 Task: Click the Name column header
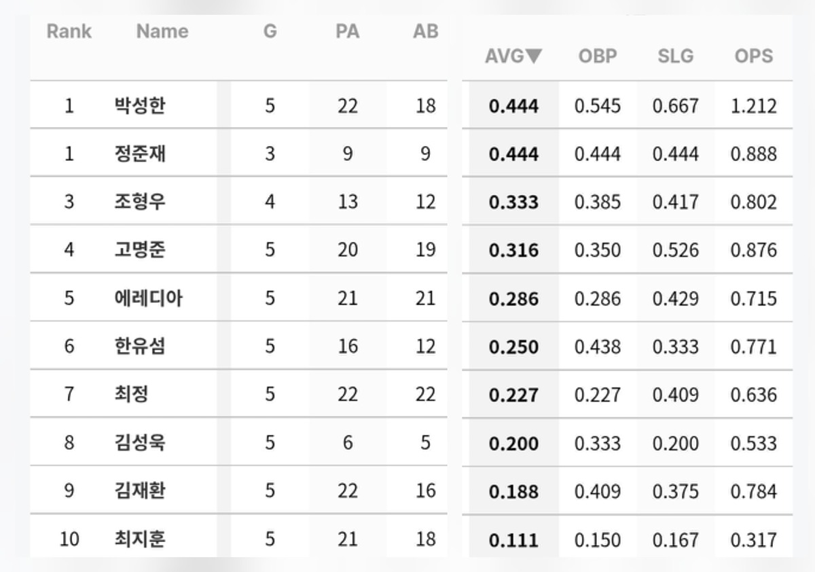[x=162, y=31]
